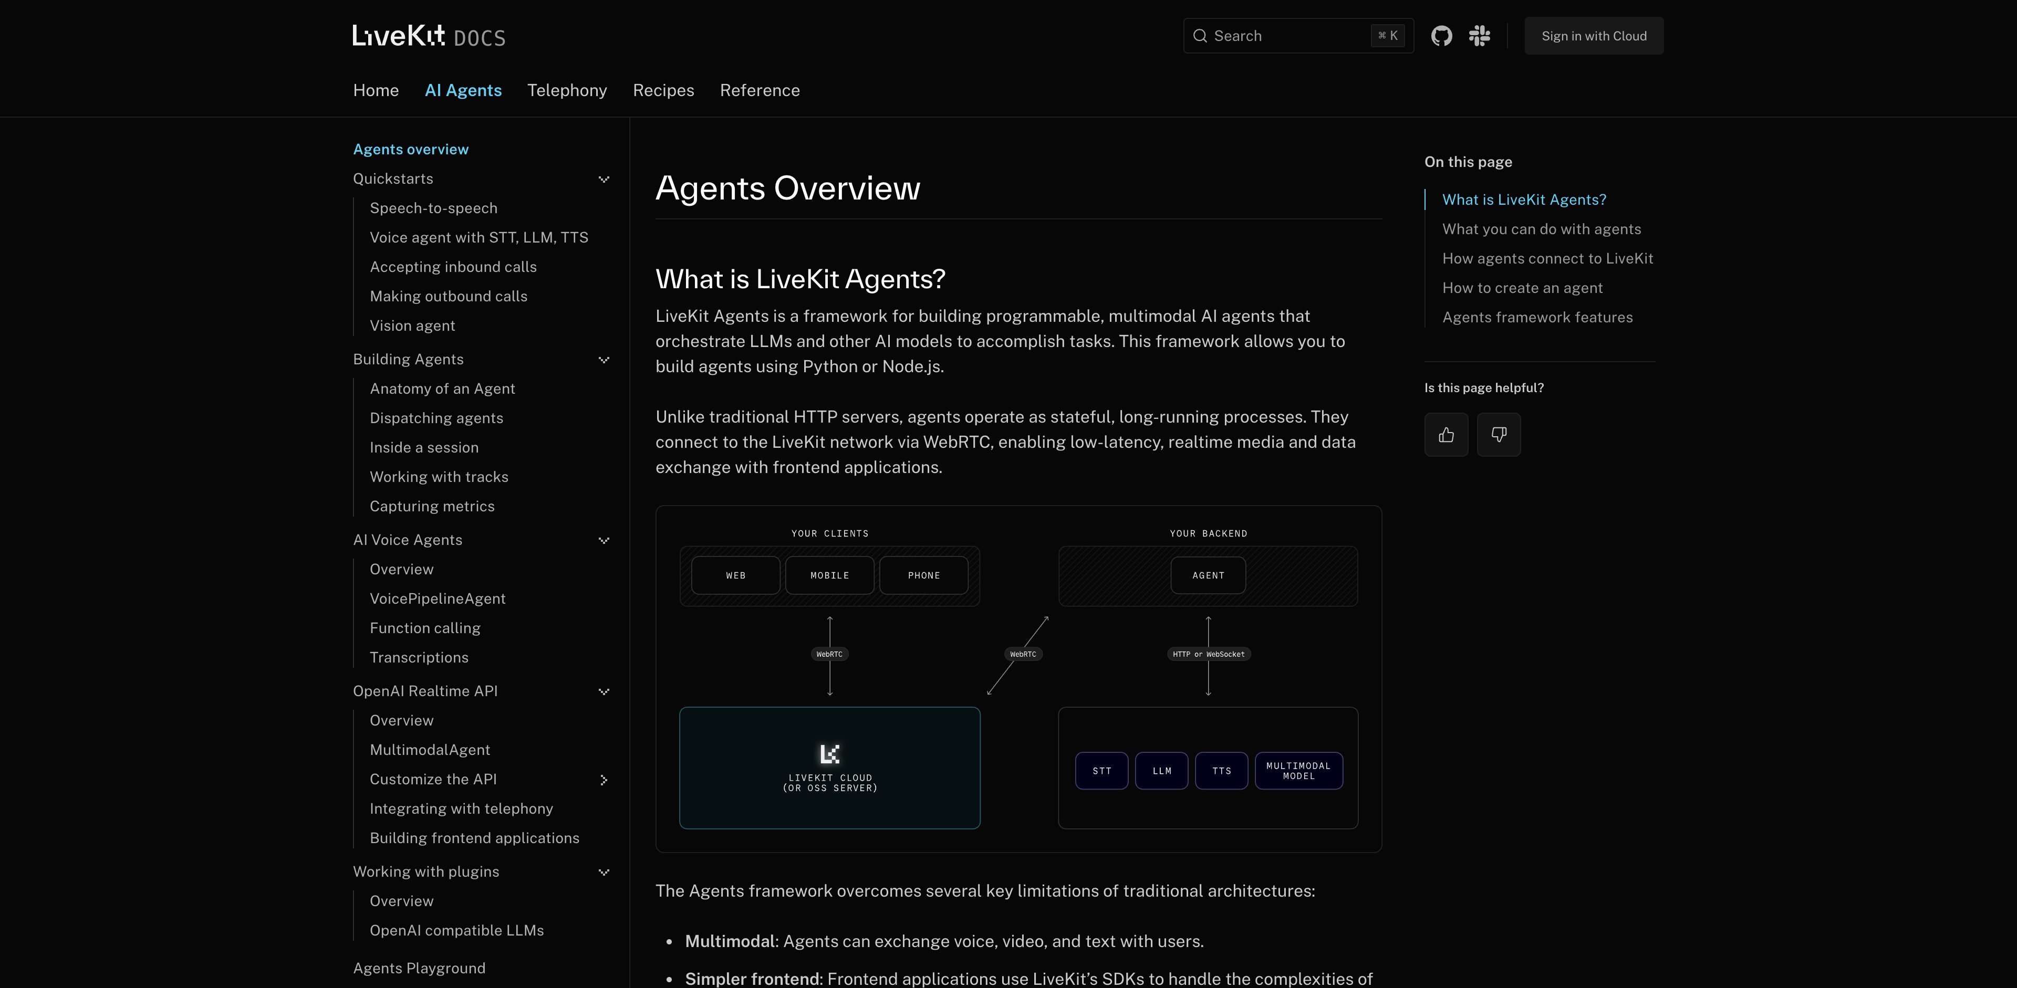The width and height of the screenshot is (2017, 988).
Task: Jump to What is LiveKit Agents? section
Action: click(1524, 199)
